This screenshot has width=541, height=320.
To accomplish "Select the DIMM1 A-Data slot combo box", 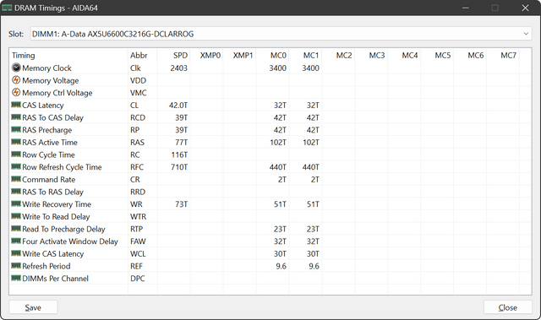I will tap(281, 34).
